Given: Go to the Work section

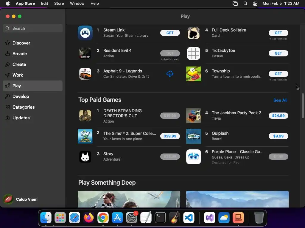Looking at the screenshot, I should pyautogui.click(x=33, y=75).
